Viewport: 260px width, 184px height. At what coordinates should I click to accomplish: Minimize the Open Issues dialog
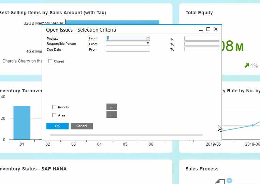[201, 30]
